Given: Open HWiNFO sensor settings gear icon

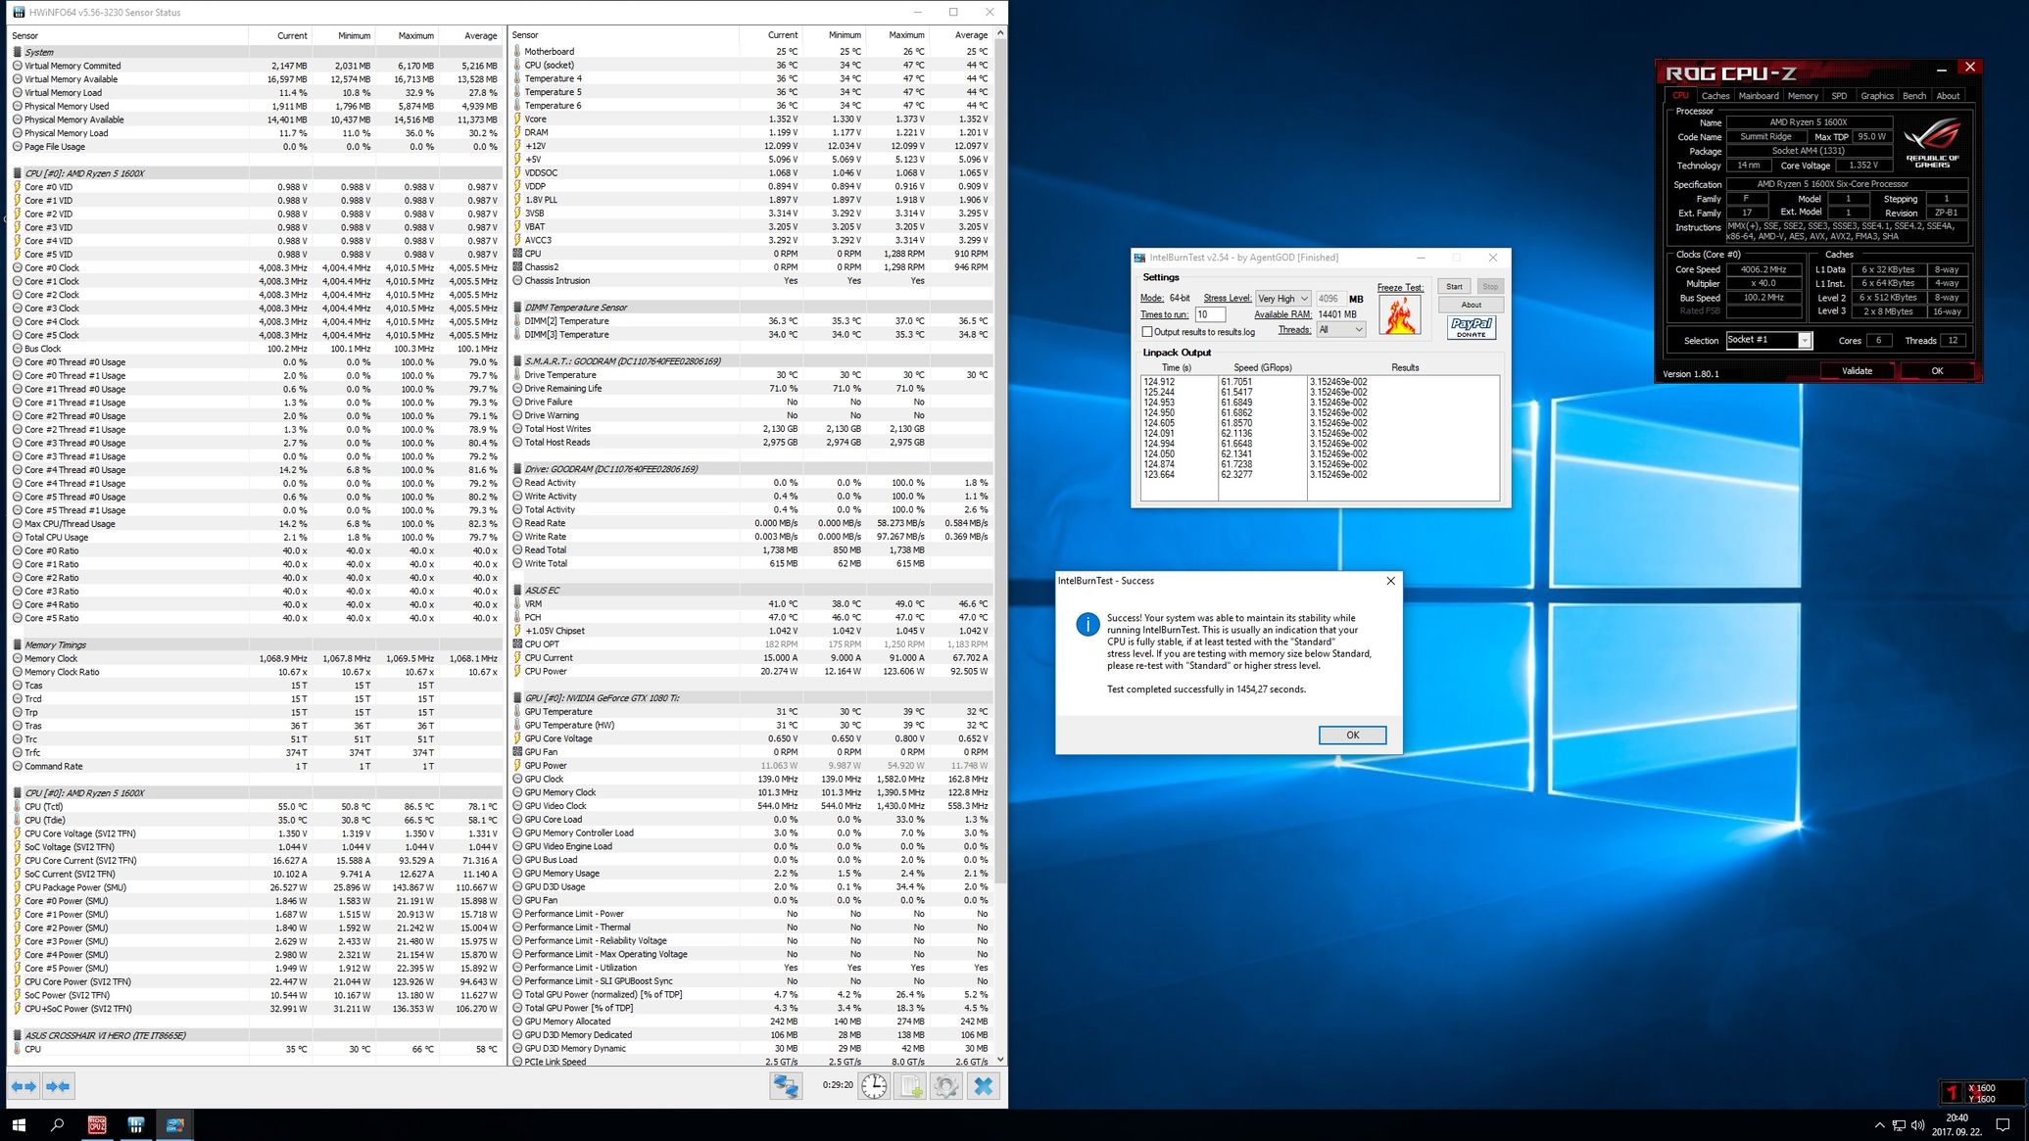Looking at the screenshot, I should coord(945,1086).
